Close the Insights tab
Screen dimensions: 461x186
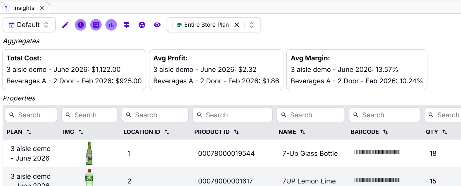[x=42, y=8]
